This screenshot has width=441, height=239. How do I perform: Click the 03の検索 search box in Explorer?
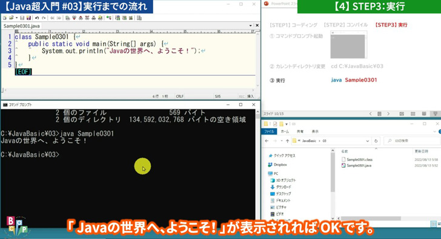(413, 141)
